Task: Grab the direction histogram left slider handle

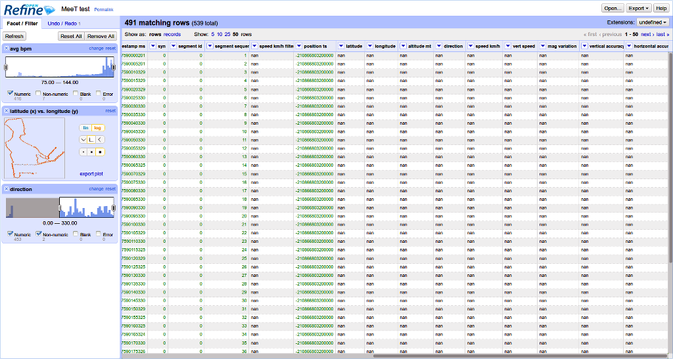Action: click(x=59, y=208)
